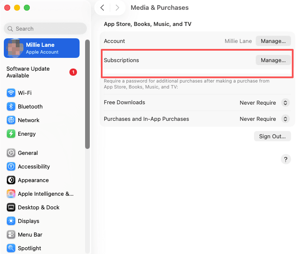Select Bluetooth label in the sidebar
The height and width of the screenshot is (254, 297).
pos(30,107)
